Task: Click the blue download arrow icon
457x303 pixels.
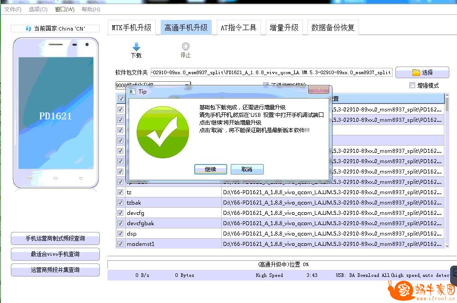Action: pyautogui.click(x=136, y=47)
